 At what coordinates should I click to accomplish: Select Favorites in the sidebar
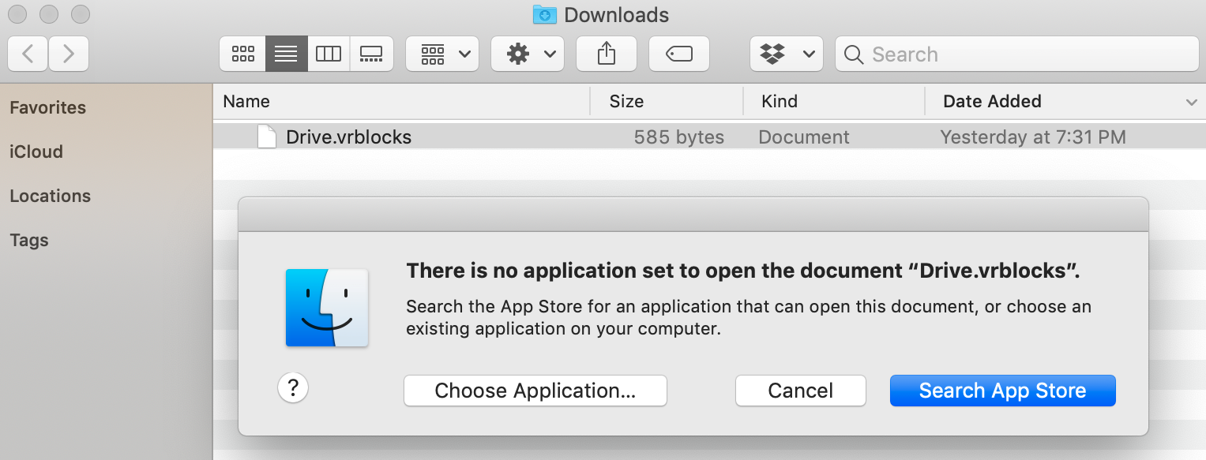47,107
